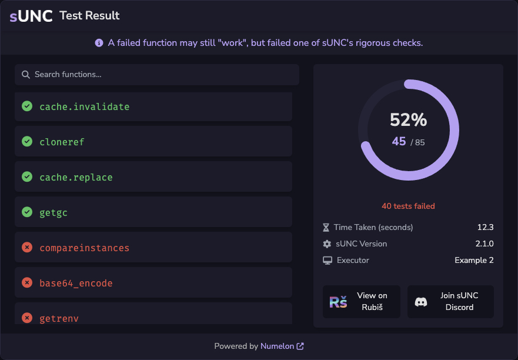Click the sUNC logo in the header
518x360 pixels.
coord(31,16)
